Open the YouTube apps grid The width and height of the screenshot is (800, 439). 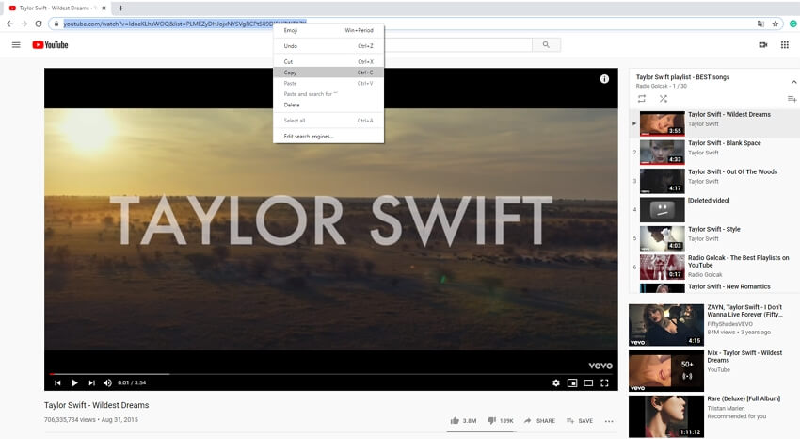click(x=785, y=44)
